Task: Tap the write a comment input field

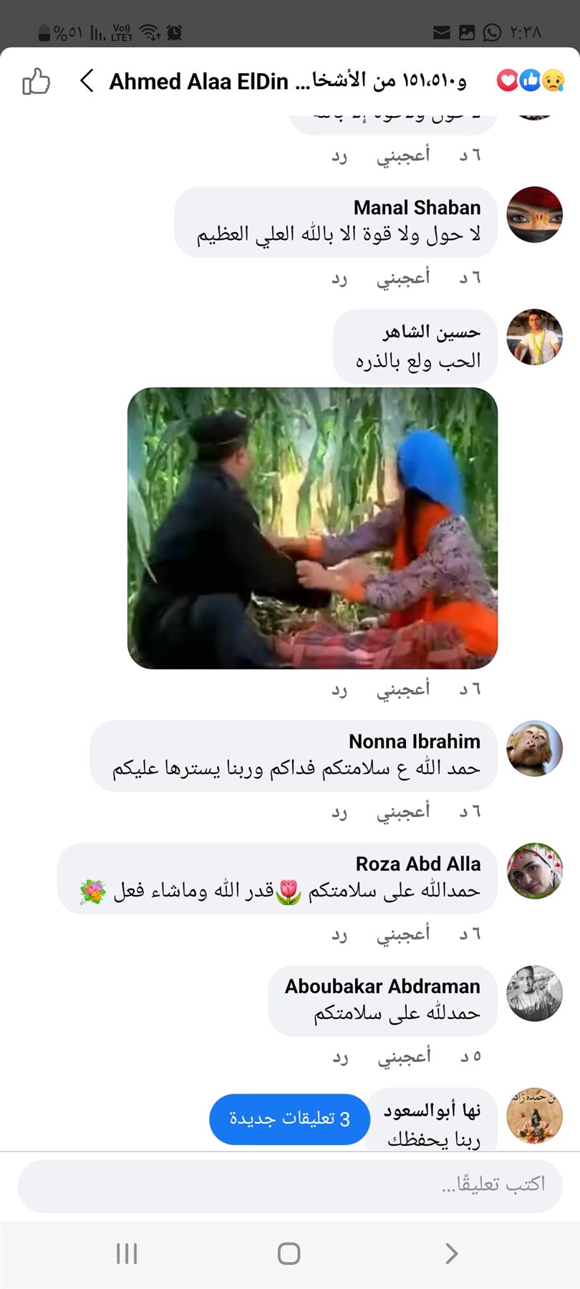Action: pyautogui.click(x=290, y=1186)
